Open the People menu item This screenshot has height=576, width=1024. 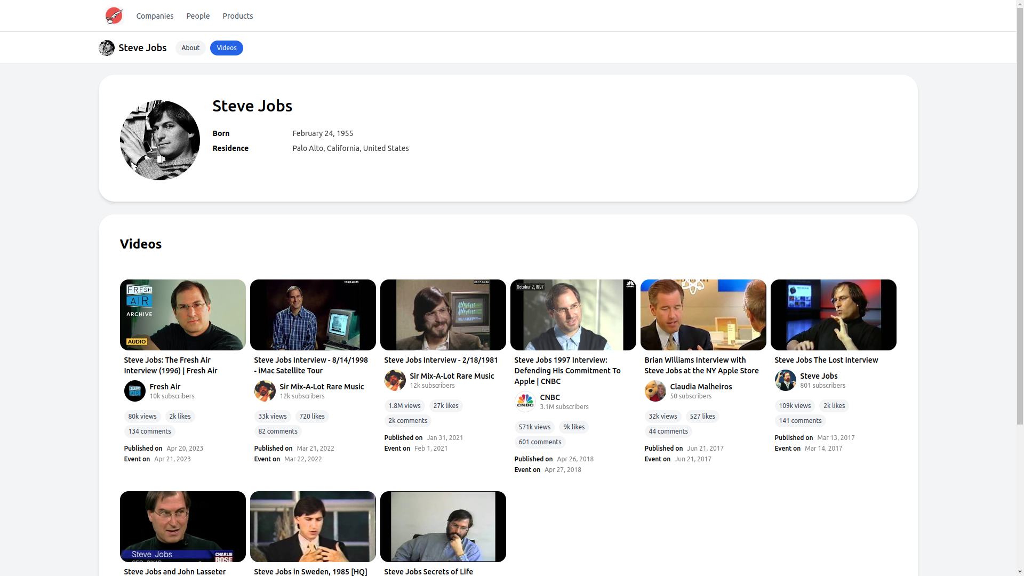click(198, 16)
